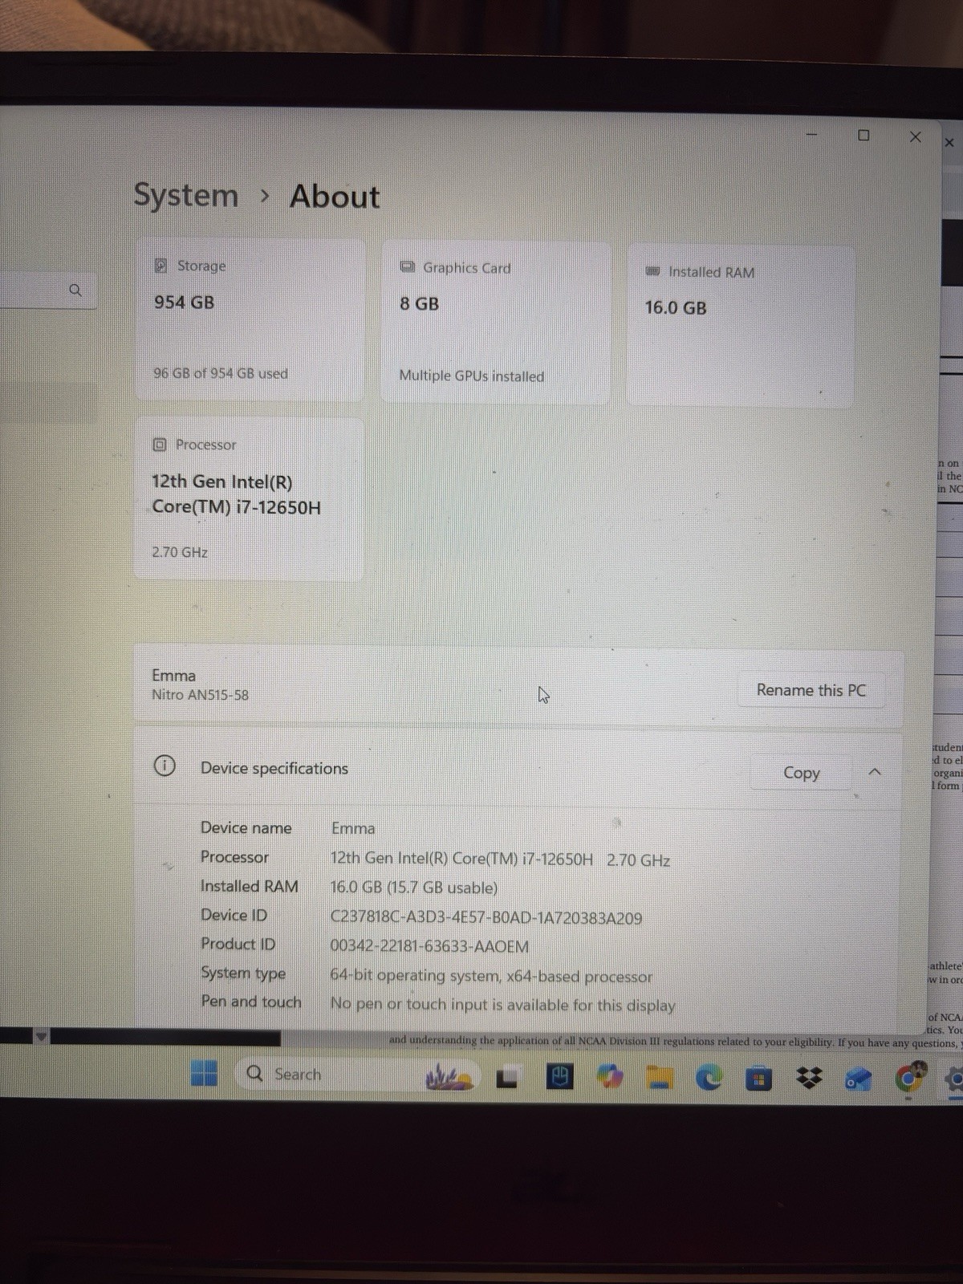The height and width of the screenshot is (1284, 963).
Task: Collapse the Device specifications section
Action: pyautogui.click(x=876, y=772)
